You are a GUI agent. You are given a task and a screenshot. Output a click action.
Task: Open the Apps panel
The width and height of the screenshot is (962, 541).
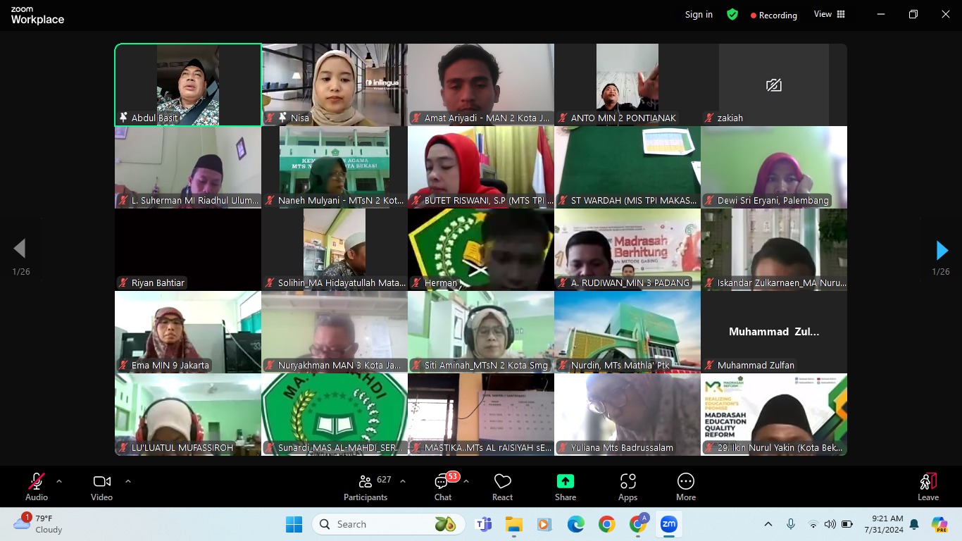(x=627, y=487)
